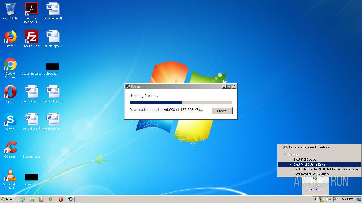Close the Steam update dialog
362x203 pixels.
tap(234, 87)
